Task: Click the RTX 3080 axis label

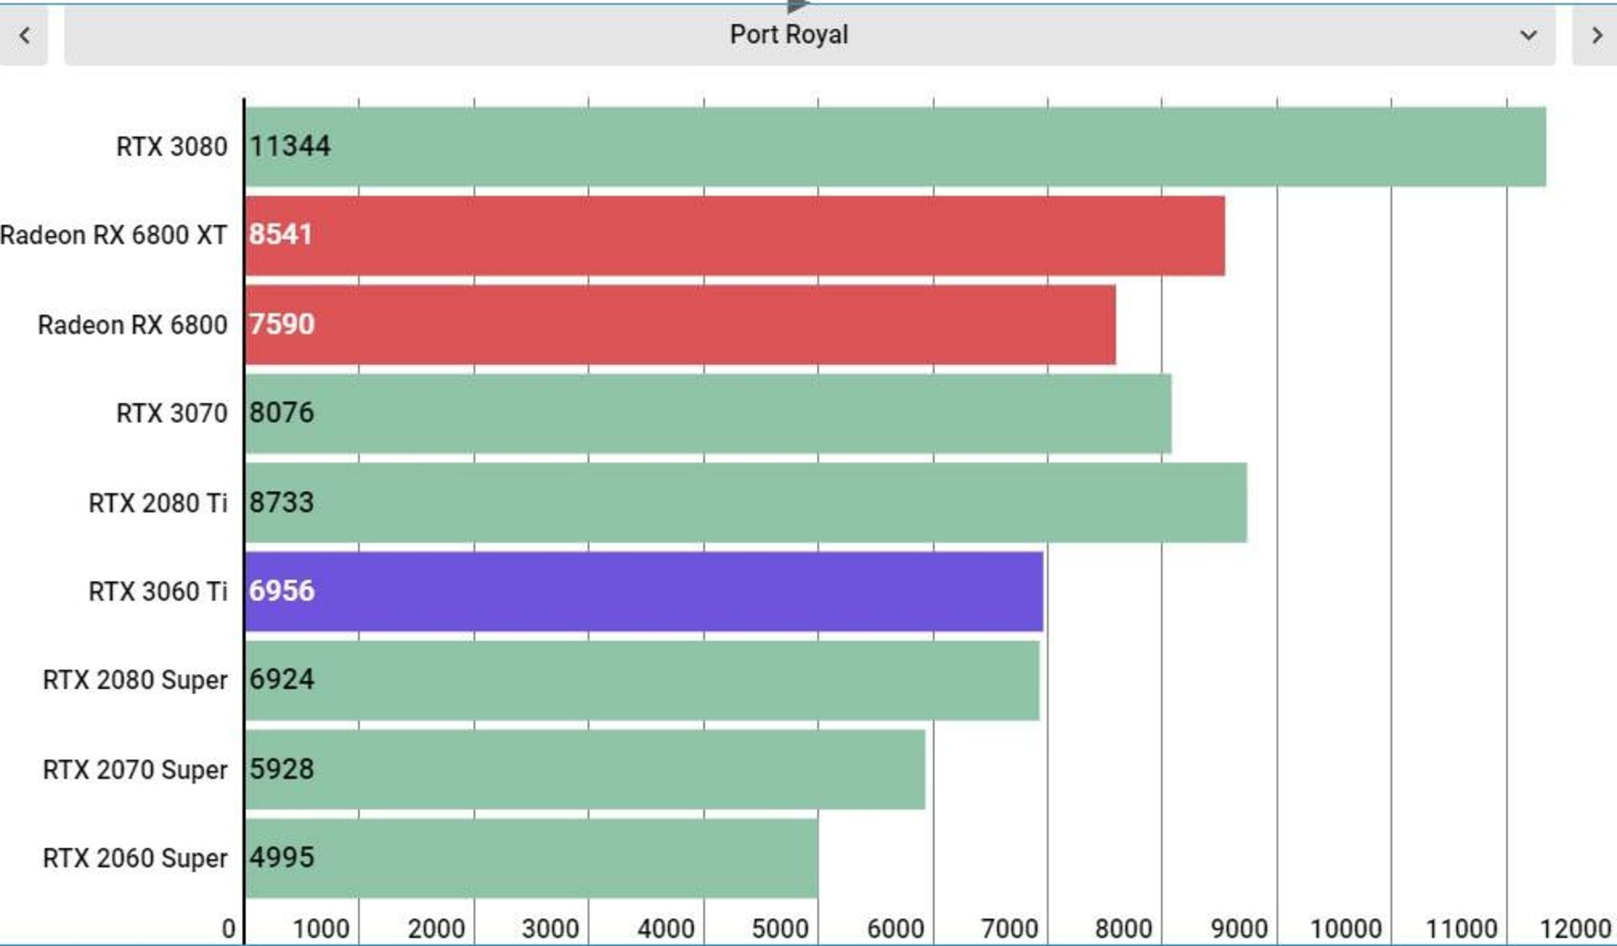Action: [172, 147]
